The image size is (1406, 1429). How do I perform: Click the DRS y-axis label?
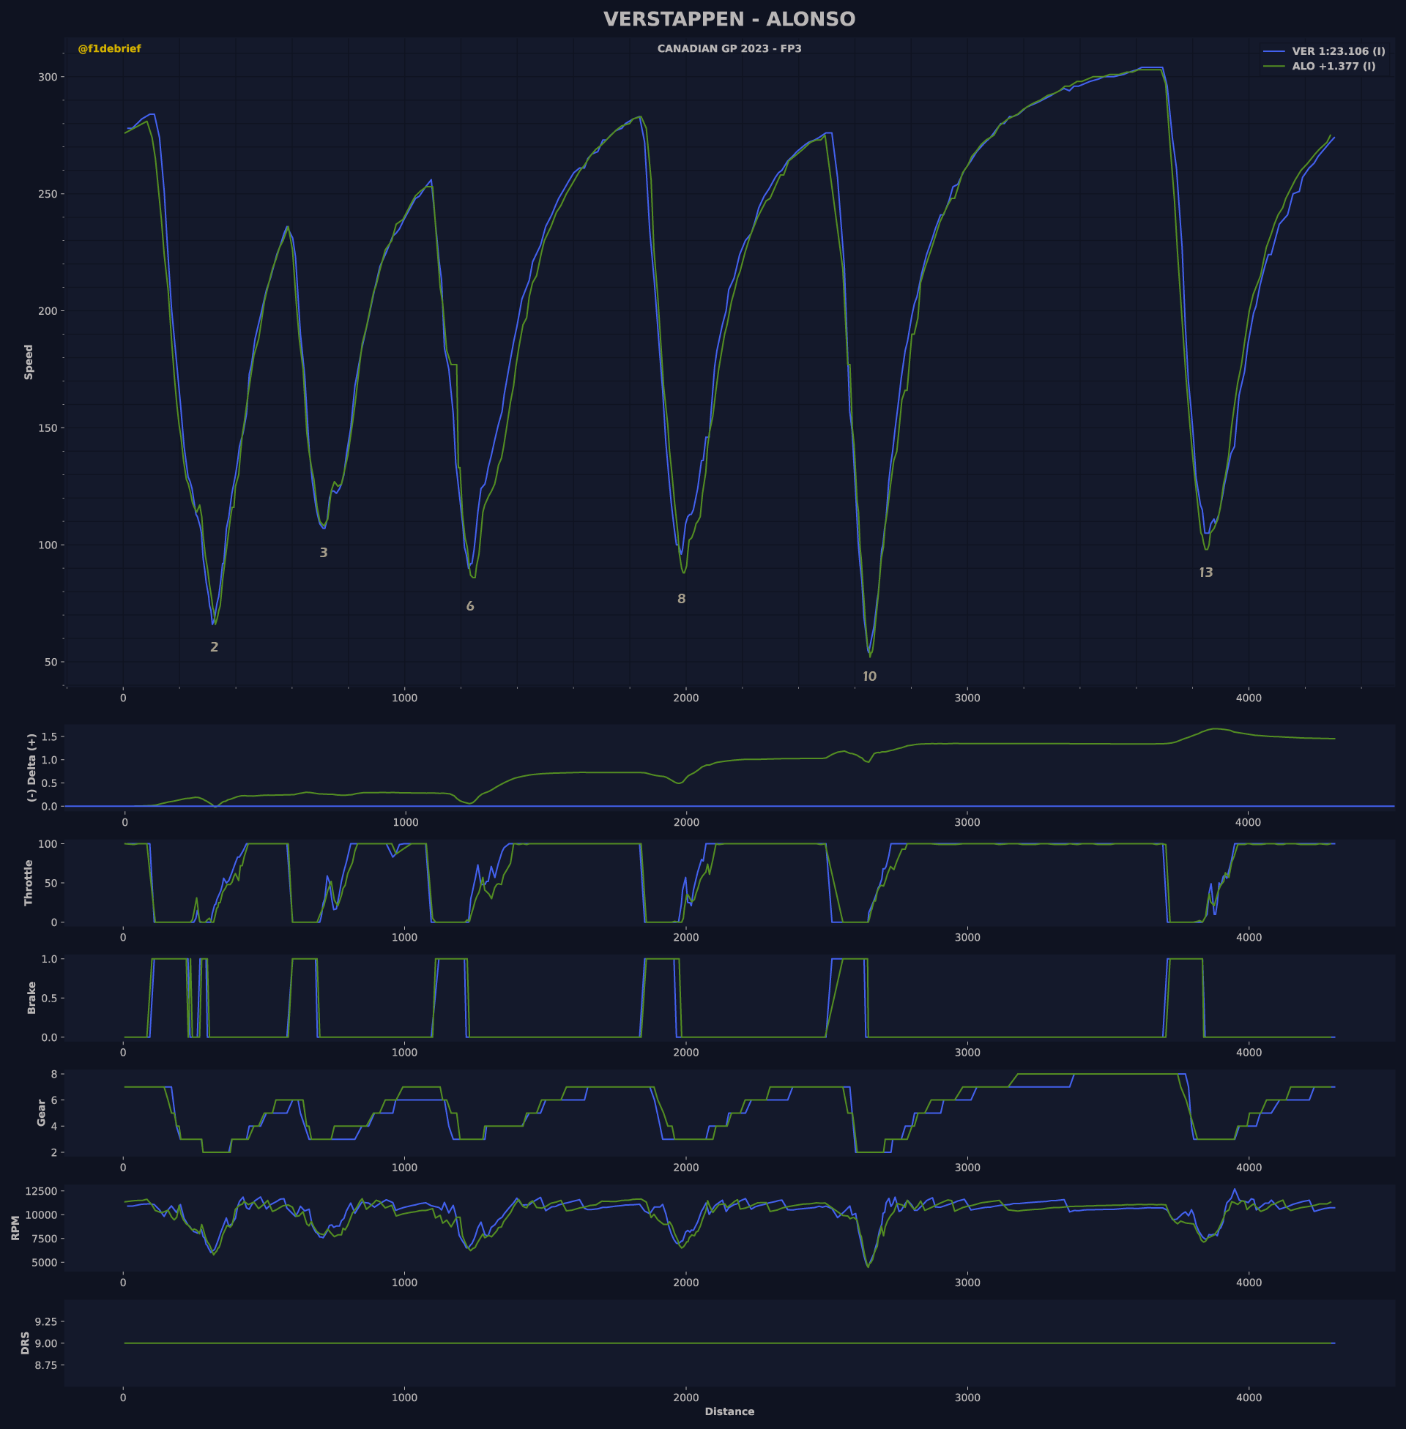tap(25, 1343)
